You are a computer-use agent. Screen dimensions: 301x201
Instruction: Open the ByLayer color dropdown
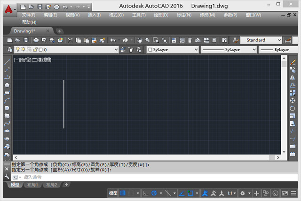196,50
